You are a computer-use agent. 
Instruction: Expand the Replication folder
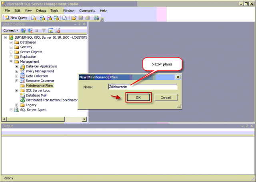11,57
